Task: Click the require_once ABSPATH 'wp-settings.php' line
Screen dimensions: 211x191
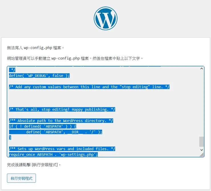Action: 53,155
